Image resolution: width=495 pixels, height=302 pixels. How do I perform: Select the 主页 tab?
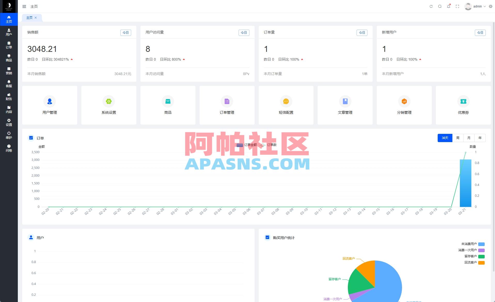pyautogui.click(x=29, y=18)
